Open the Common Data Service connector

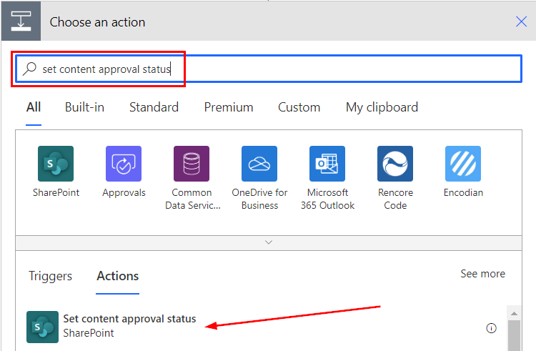pyautogui.click(x=192, y=164)
